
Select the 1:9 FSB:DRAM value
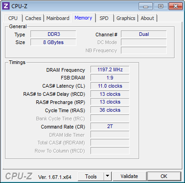pos(110,78)
